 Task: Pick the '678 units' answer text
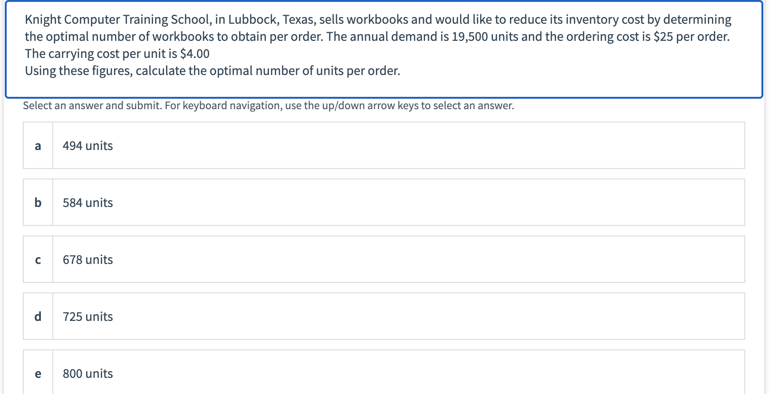pos(88,260)
